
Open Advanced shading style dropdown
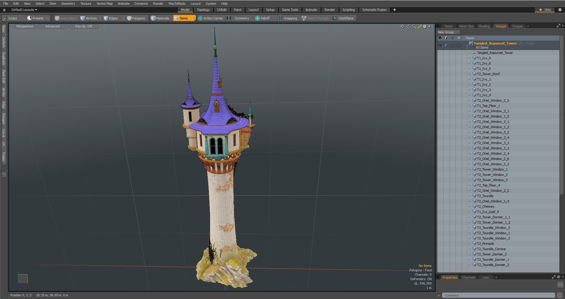coord(52,26)
